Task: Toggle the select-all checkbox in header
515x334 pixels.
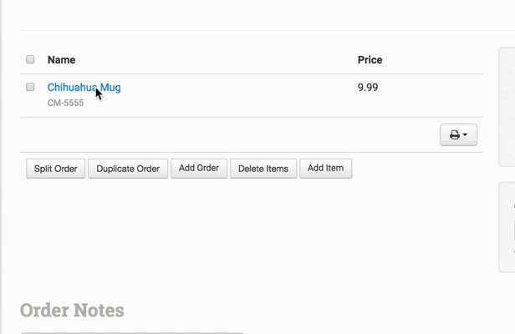Action: [30, 59]
